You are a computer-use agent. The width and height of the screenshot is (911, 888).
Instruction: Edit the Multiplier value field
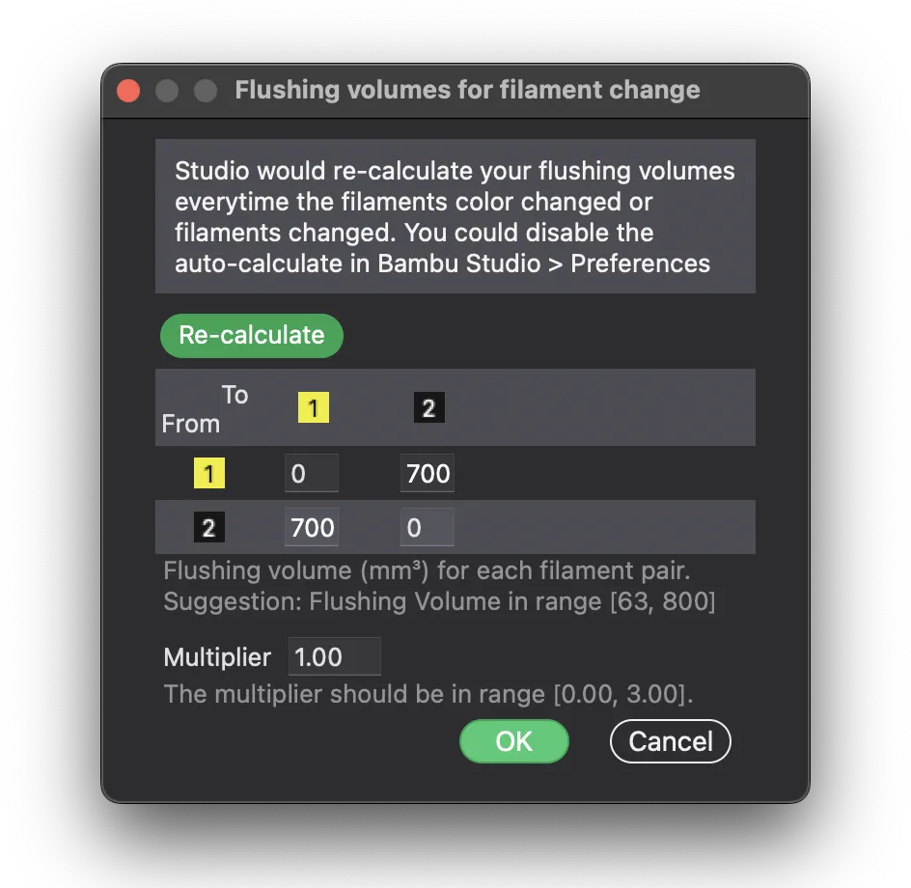[334, 657]
